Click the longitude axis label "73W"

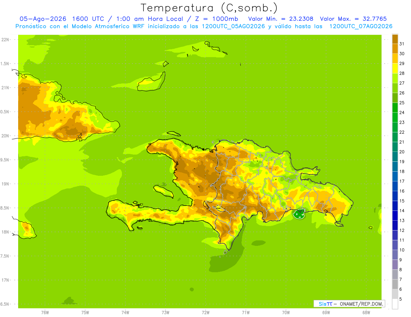coord(165,313)
